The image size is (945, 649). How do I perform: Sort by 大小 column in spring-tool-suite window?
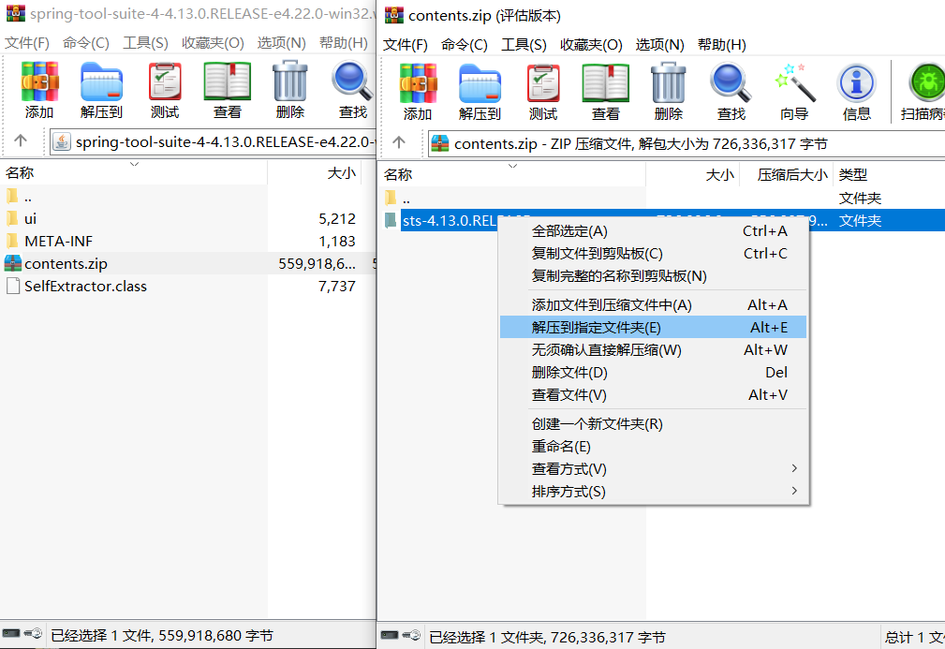pyautogui.click(x=315, y=173)
